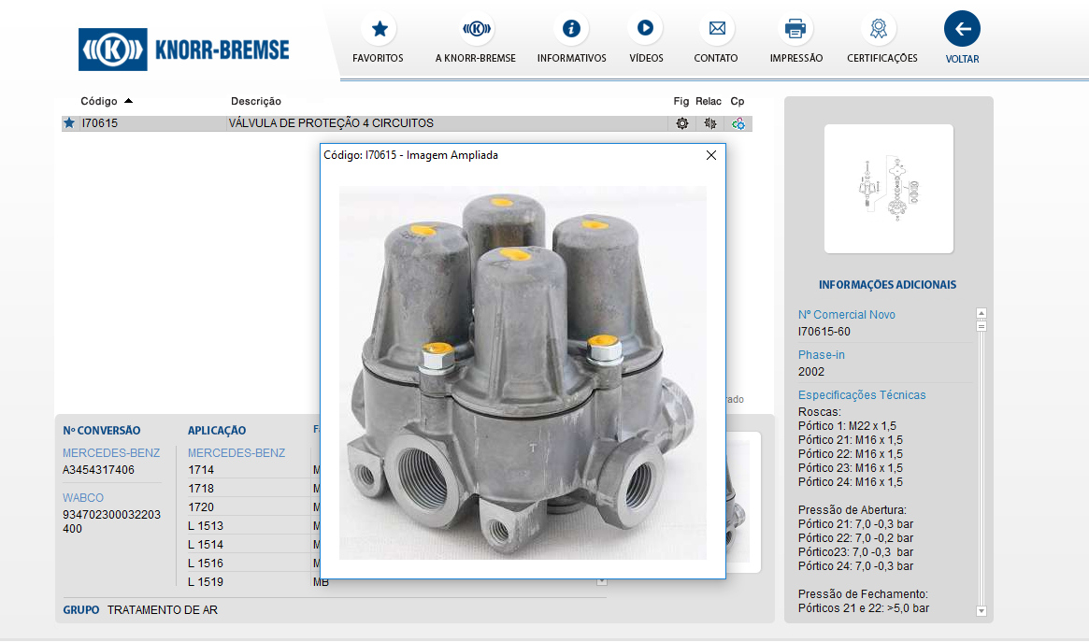
Task: Open the Fig gear icon for I70615
Action: 682,123
